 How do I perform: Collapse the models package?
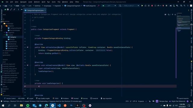pos(4,35)
